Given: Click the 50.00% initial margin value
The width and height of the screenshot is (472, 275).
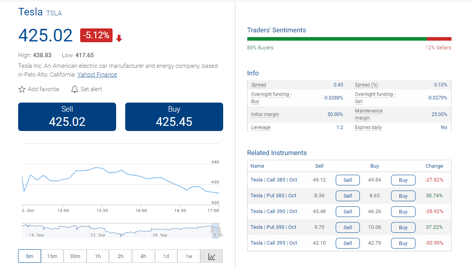Looking at the screenshot, I should pyautogui.click(x=335, y=114).
